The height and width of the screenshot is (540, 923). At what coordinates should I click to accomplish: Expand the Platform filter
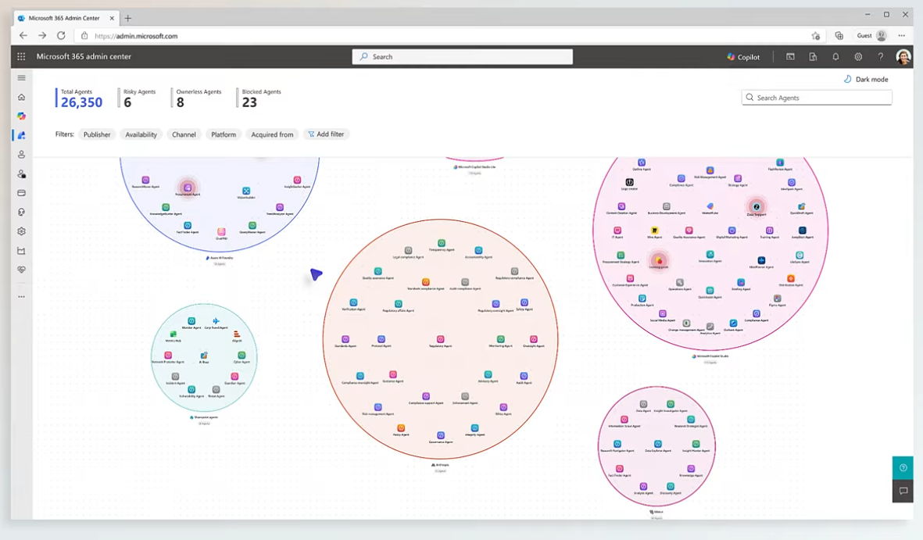[x=224, y=134]
